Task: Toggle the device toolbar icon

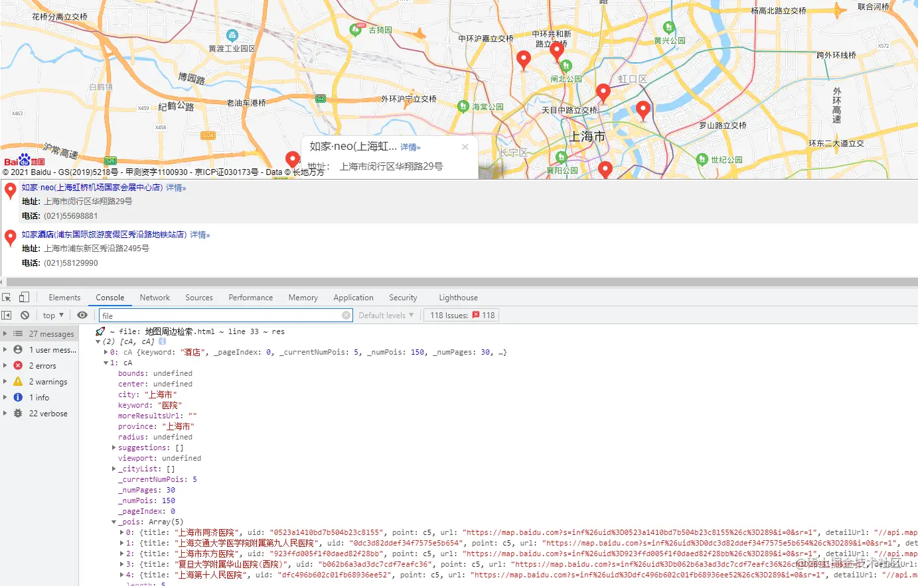Action: (x=24, y=298)
